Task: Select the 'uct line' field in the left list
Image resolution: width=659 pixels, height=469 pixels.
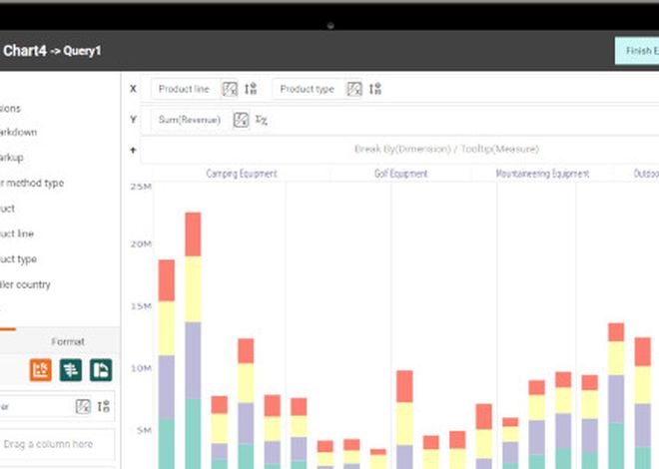Action: pos(17,234)
